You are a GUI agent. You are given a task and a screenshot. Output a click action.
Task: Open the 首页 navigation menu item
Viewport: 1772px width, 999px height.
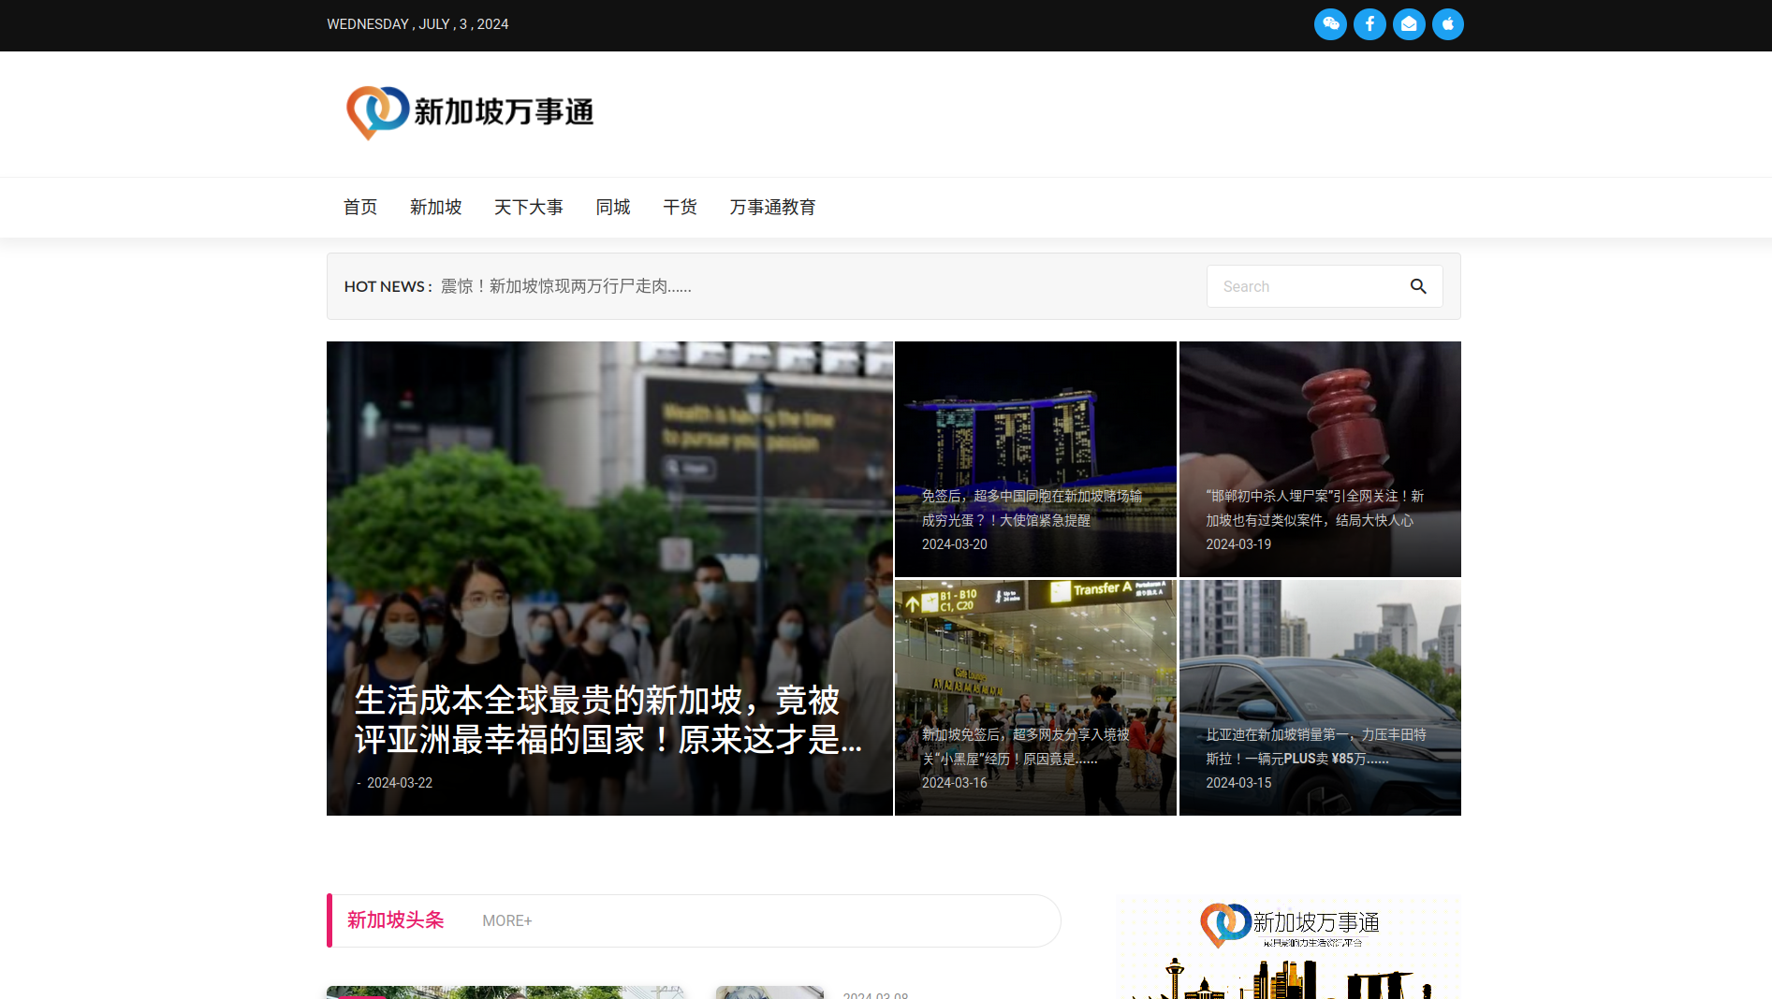point(359,207)
